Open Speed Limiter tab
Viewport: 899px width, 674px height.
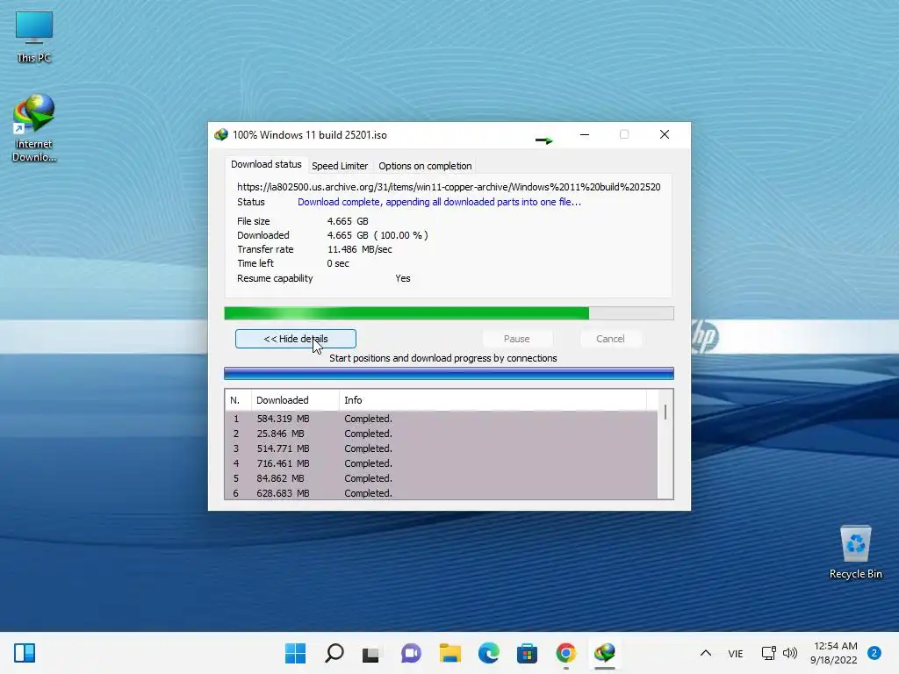[340, 166]
